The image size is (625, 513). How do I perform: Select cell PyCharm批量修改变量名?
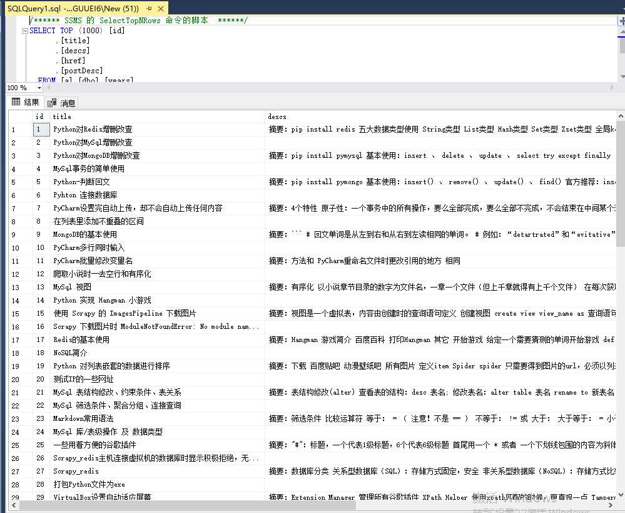(157, 261)
